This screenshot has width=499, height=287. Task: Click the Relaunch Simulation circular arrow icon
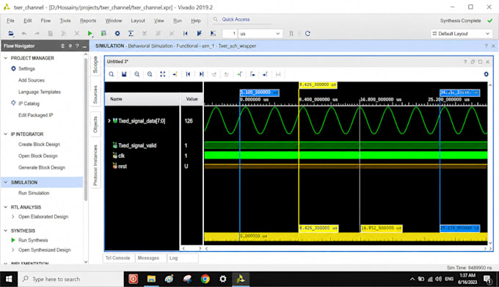click(x=307, y=34)
